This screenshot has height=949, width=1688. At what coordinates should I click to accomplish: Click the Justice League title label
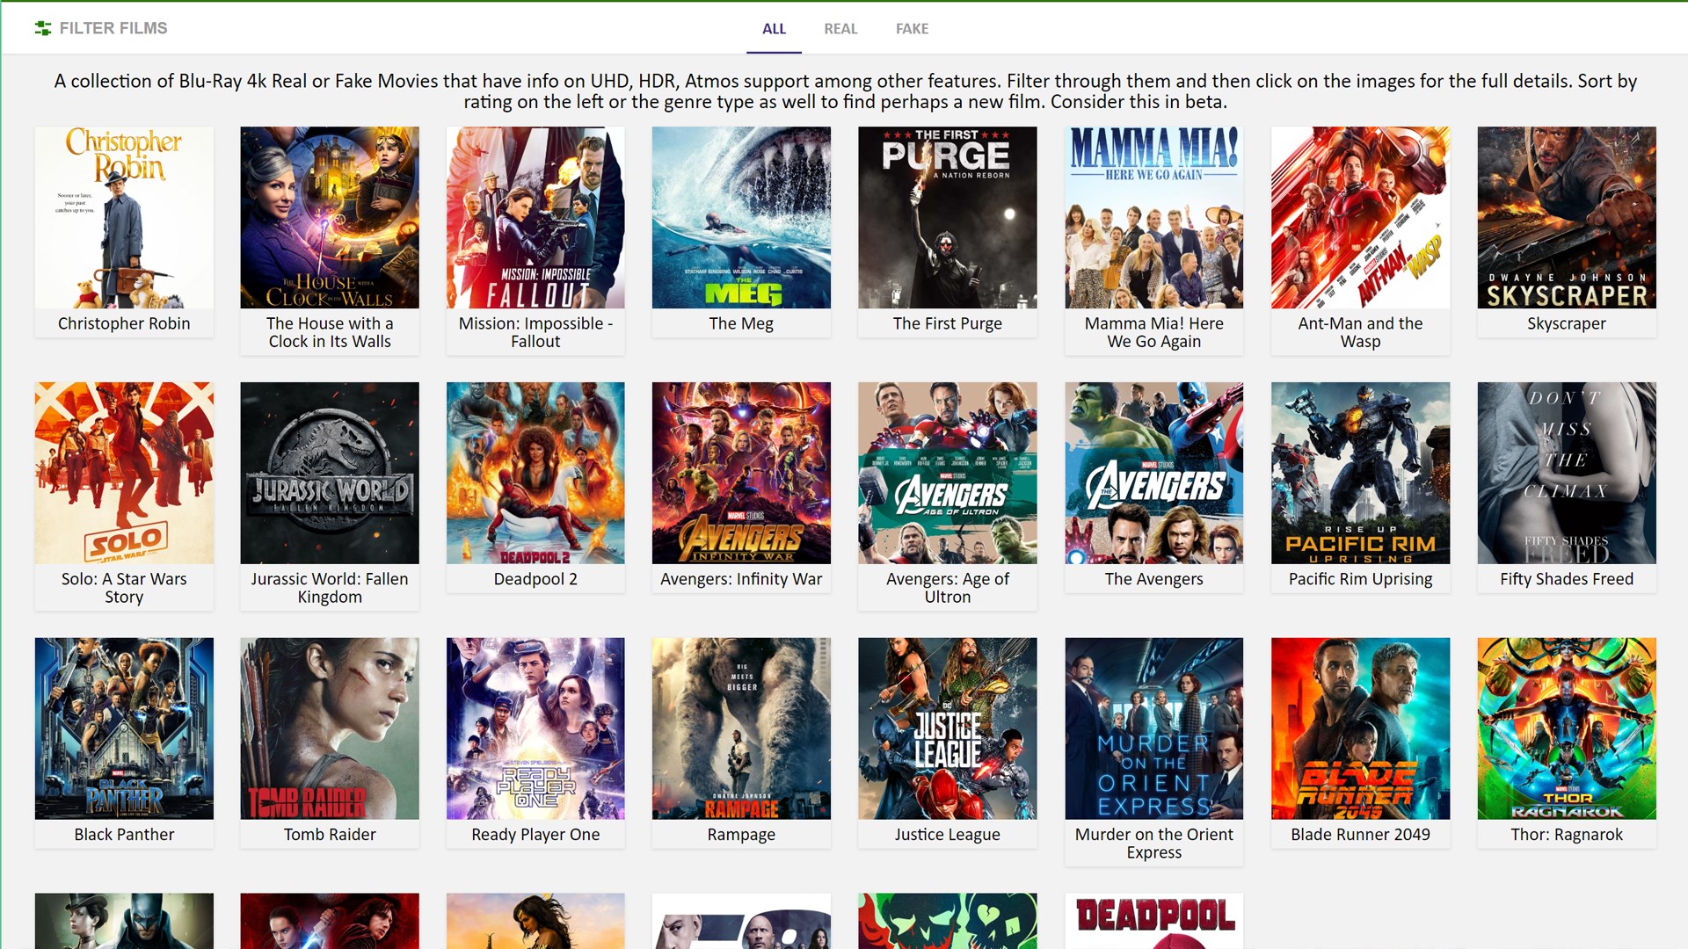tap(947, 834)
